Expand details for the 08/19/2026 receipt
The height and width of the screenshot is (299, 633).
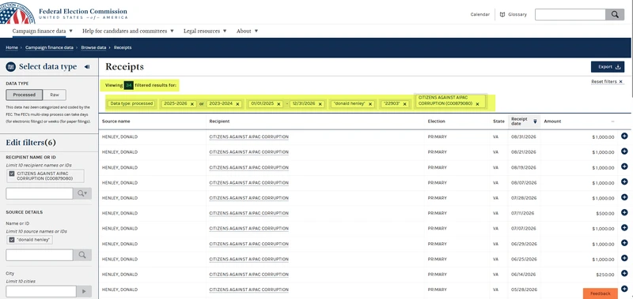coord(624,166)
